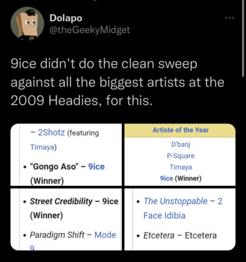Click the vertical scrollbar on the right edge

[244, 39]
